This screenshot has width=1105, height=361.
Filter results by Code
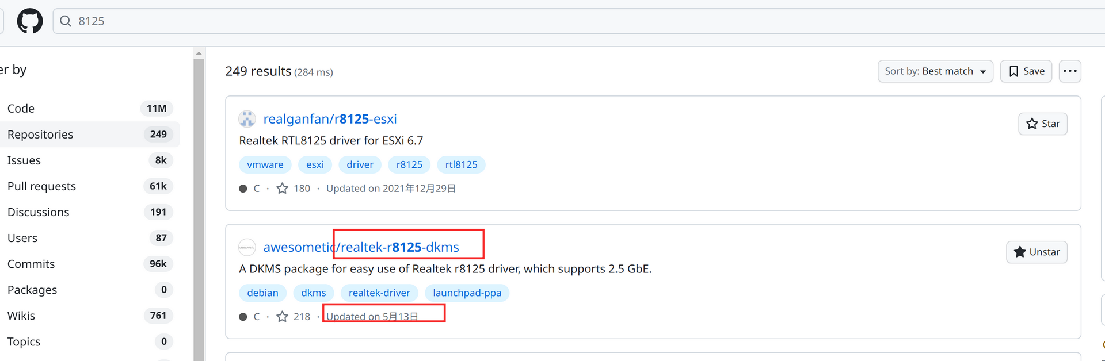(x=21, y=109)
